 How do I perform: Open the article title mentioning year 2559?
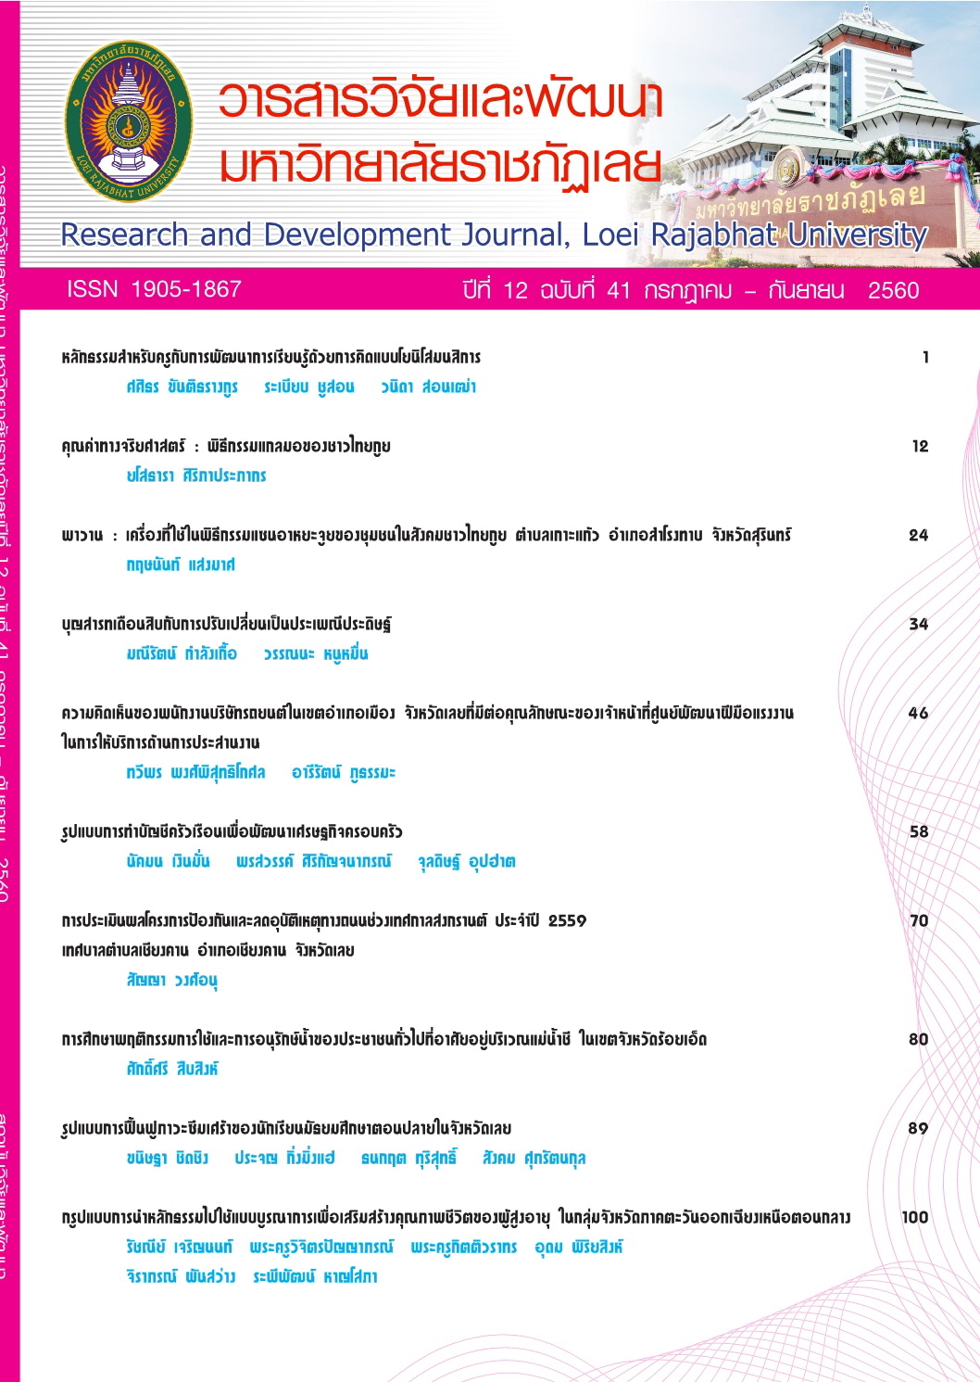pos(323,920)
